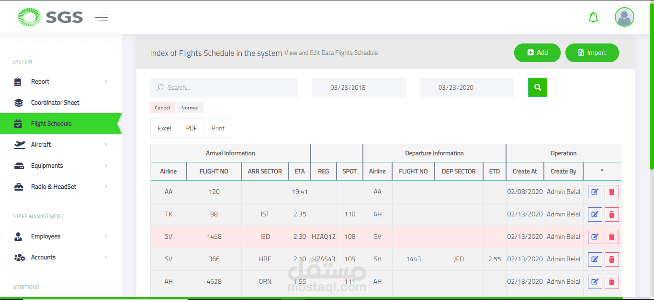Click the Add button
This screenshot has height=300, width=654.
tap(537, 53)
